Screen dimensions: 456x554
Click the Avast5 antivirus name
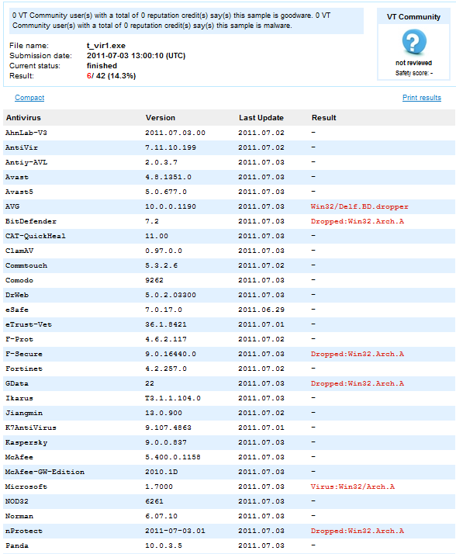(x=19, y=192)
